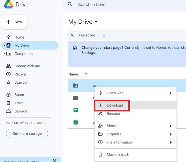Click the Starred star icon

tap(8, 82)
